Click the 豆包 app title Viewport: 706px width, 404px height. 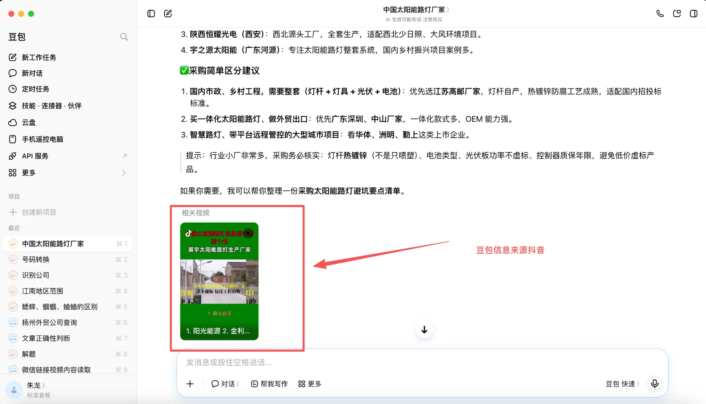pyautogui.click(x=17, y=37)
